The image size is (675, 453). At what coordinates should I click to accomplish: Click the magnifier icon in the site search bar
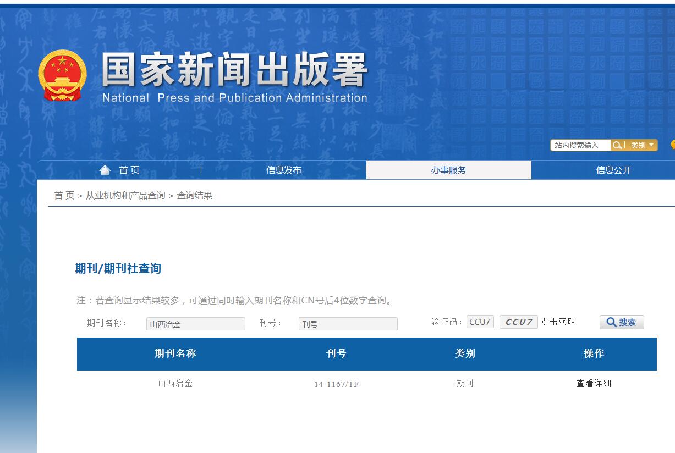[x=618, y=145]
